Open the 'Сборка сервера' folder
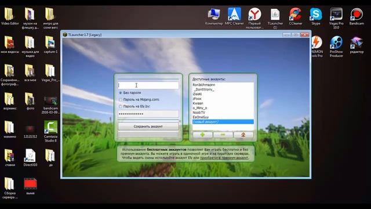371x209 pixels. 10,188
